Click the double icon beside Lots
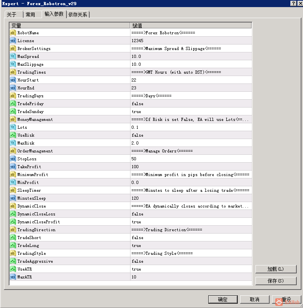This screenshot has width=303, height=308. point(13,127)
